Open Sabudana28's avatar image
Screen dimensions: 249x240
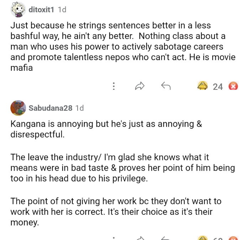tap(18, 108)
